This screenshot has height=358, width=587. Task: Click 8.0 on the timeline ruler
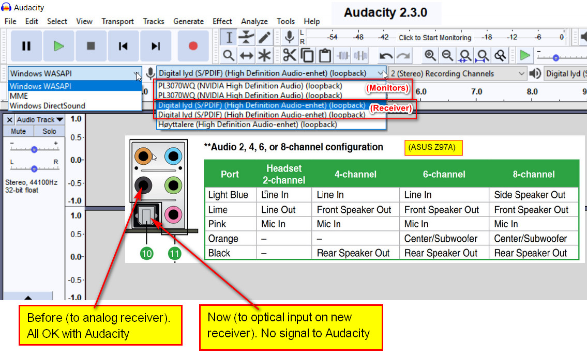coord(532,91)
